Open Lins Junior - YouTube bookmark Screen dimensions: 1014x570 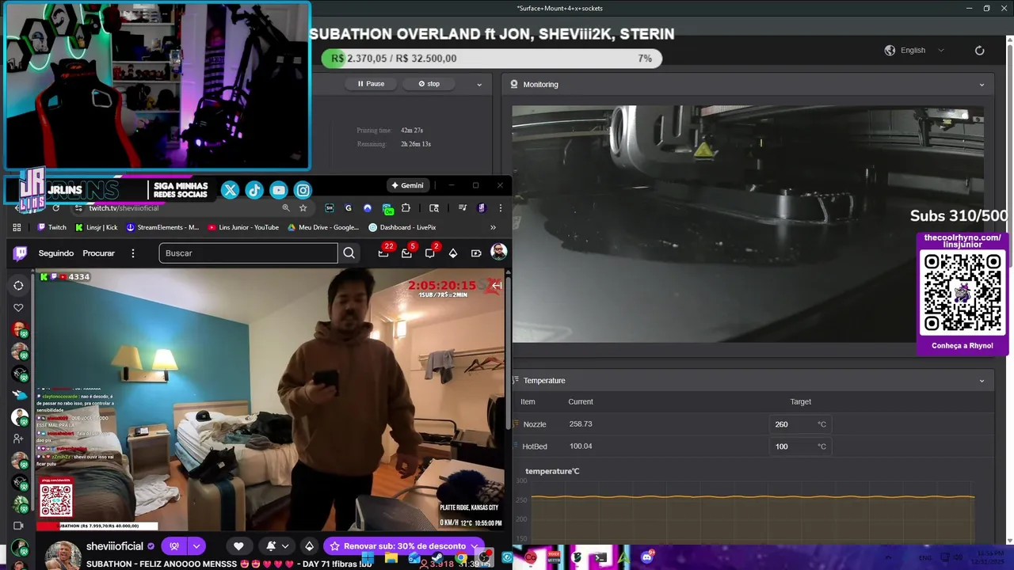point(243,227)
